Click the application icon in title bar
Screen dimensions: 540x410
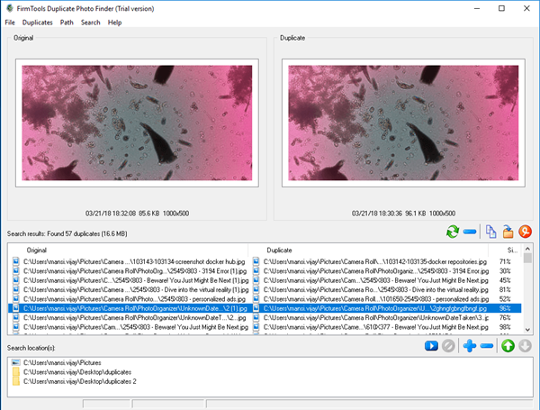[x=10, y=8]
